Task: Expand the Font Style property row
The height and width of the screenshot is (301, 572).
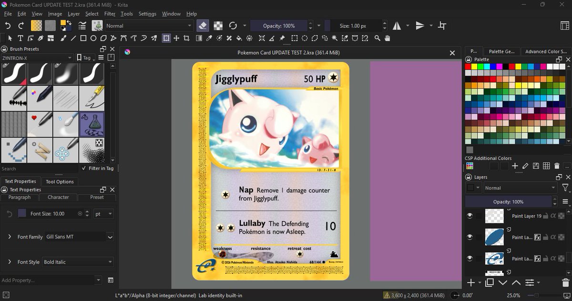Action: click(10, 262)
